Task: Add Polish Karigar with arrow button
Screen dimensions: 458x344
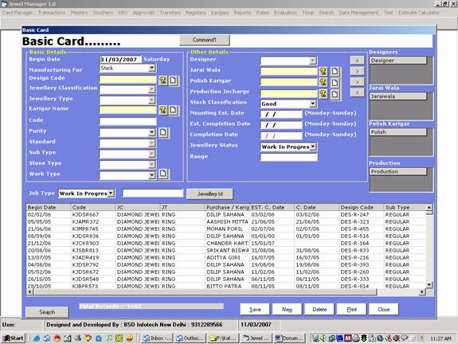Action: [x=357, y=82]
